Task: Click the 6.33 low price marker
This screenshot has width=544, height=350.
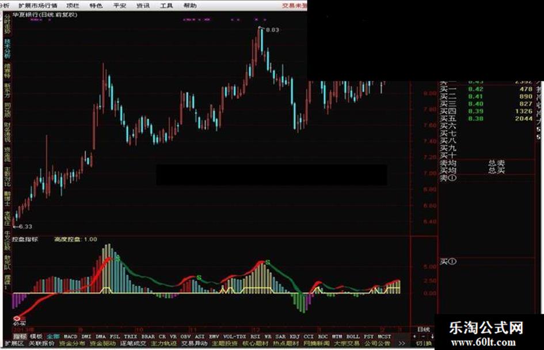Action: pyautogui.click(x=25, y=226)
